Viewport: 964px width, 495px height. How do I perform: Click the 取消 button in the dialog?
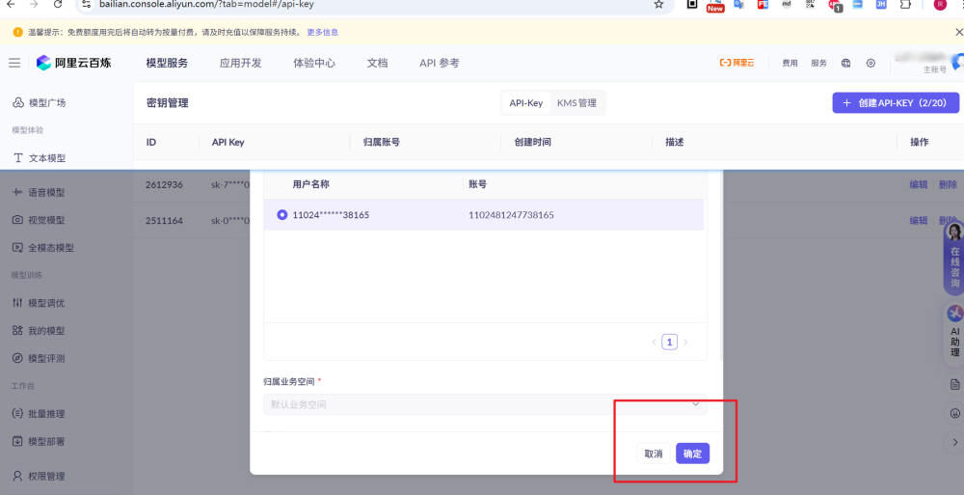[654, 454]
